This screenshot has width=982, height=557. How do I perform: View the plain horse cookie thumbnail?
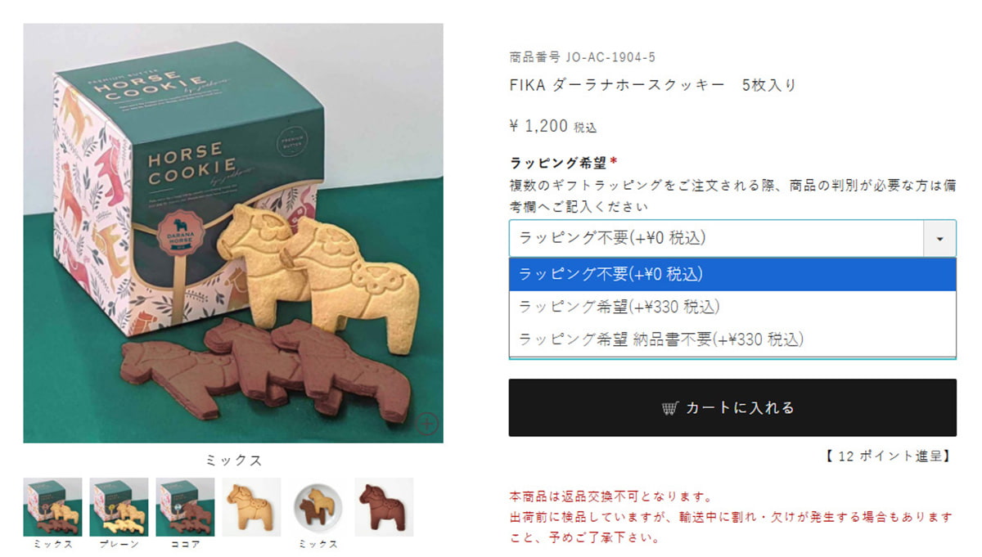click(251, 507)
